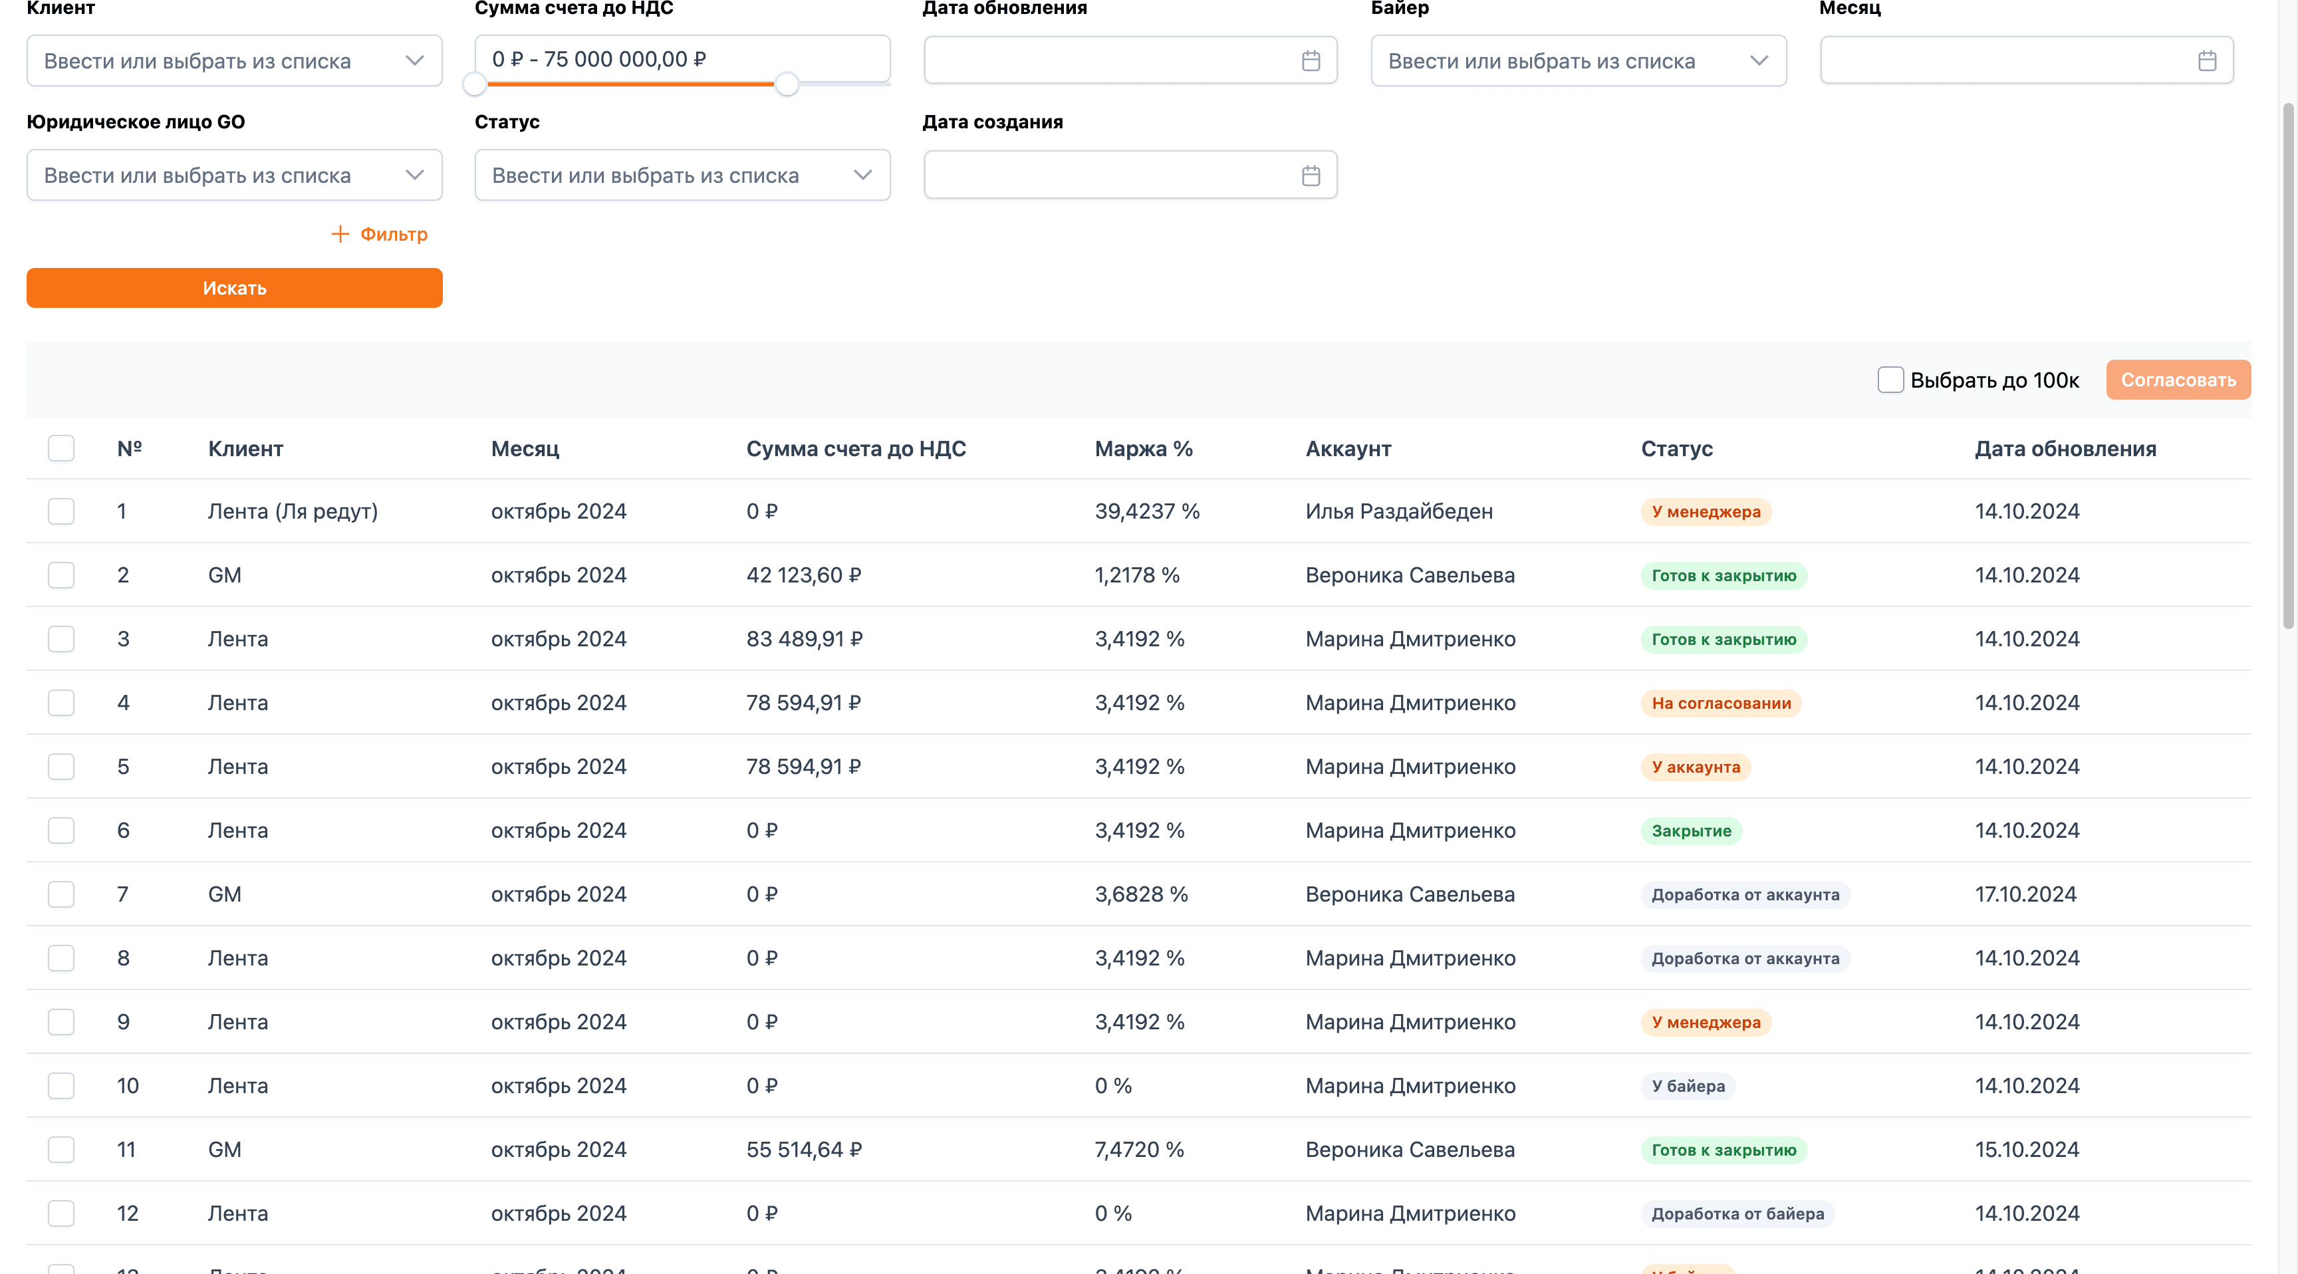Click the Искать search button
Image resolution: width=2298 pixels, height=1274 pixels.
pyautogui.click(x=235, y=288)
